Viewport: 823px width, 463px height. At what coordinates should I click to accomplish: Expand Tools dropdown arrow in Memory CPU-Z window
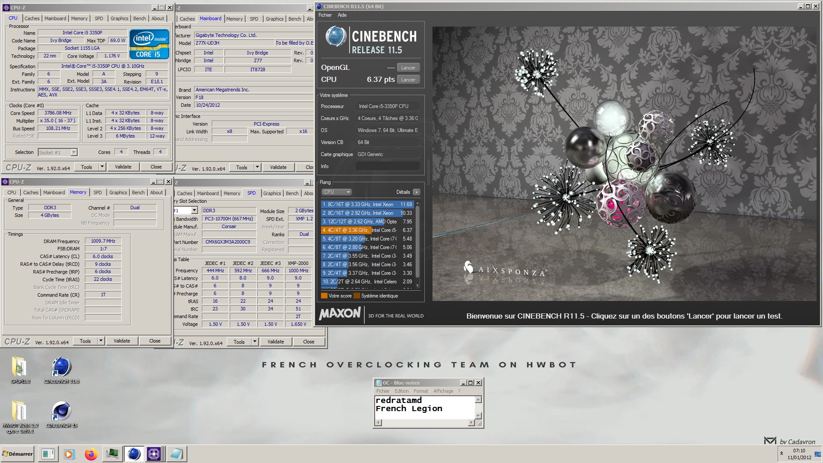[101, 341]
